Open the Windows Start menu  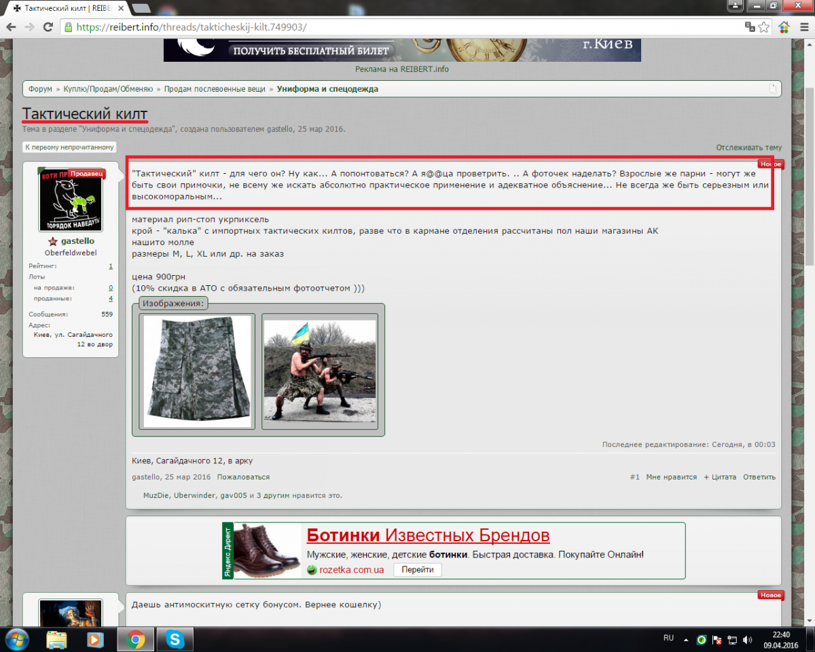(x=16, y=639)
